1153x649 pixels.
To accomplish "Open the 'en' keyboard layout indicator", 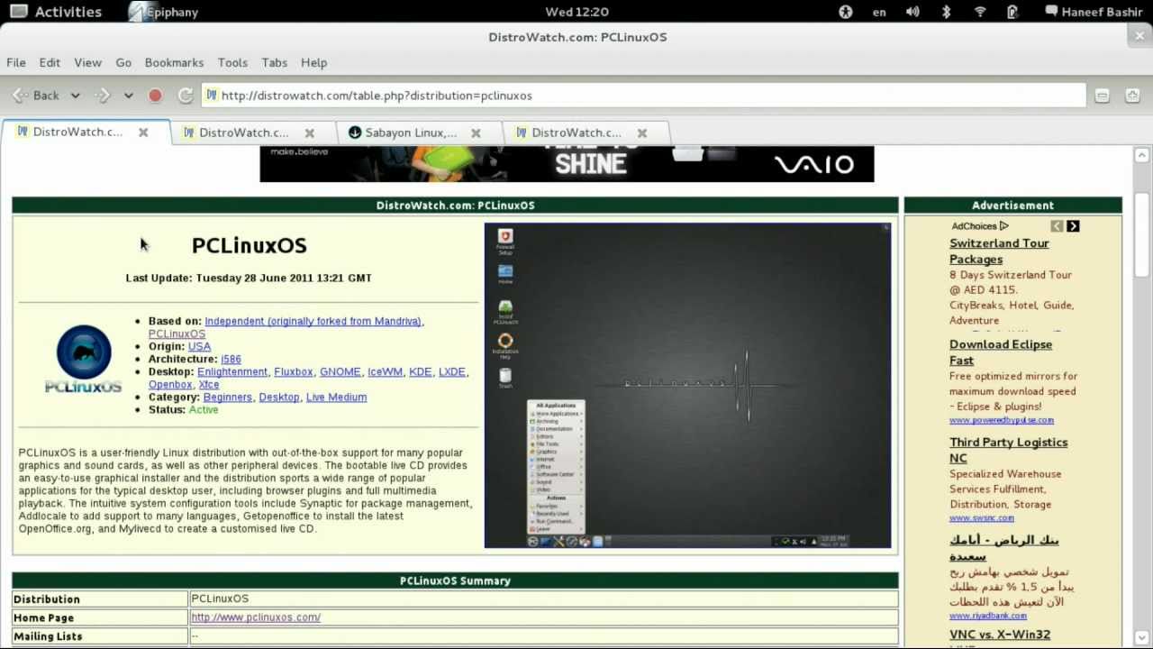I will click(x=879, y=12).
